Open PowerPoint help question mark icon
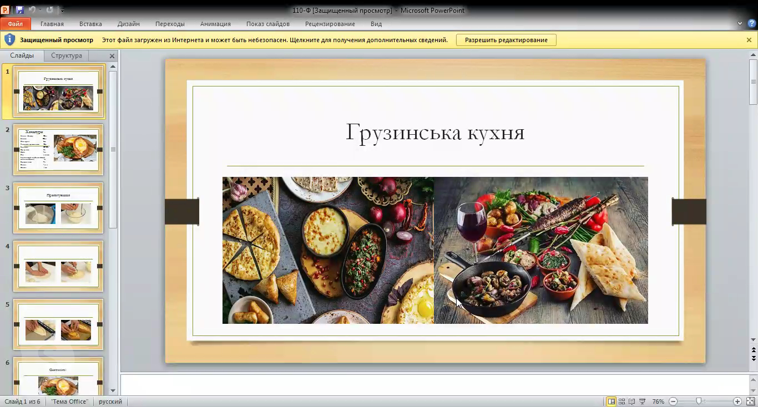 (x=751, y=24)
